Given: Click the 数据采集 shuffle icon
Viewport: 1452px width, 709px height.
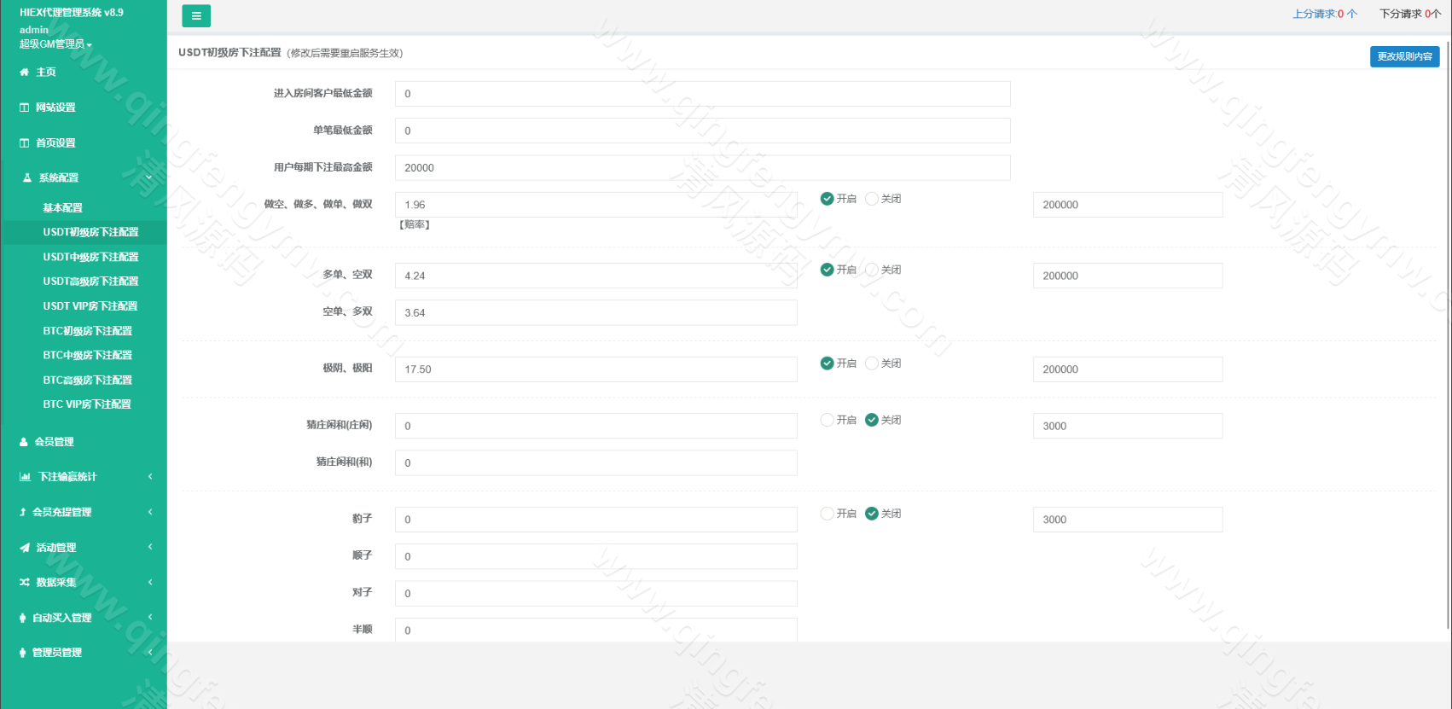Looking at the screenshot, I should 24,583.
